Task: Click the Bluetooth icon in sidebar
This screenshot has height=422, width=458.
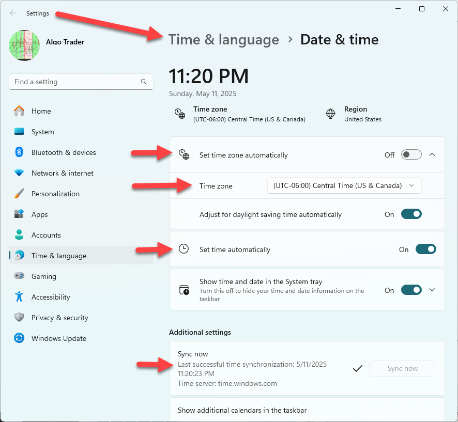Action: pyautogui.click(x=19, y=152)
